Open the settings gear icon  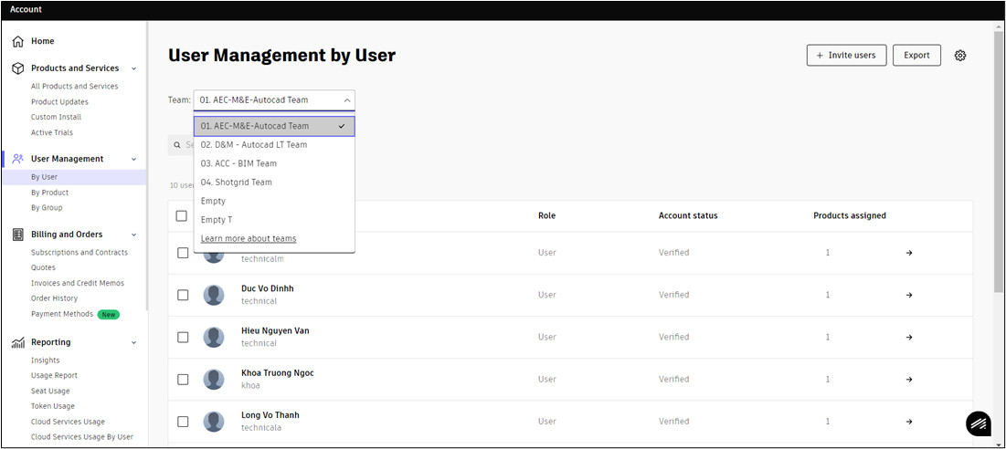click(959, 56)
